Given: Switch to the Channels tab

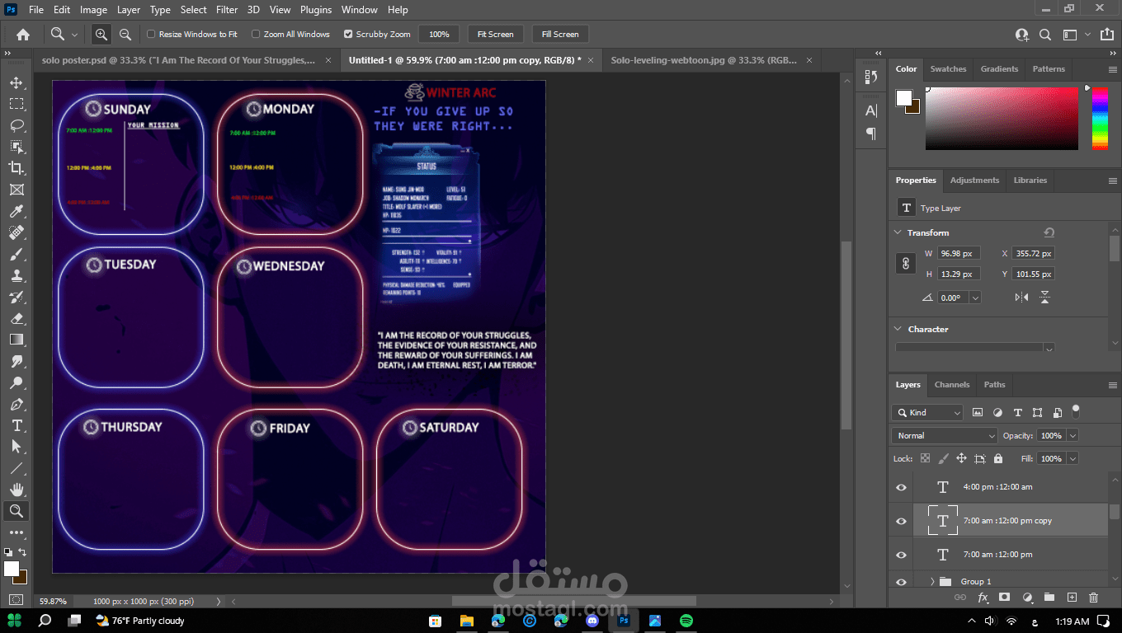Looking at the screenshot, I should (x=952, y=385).
